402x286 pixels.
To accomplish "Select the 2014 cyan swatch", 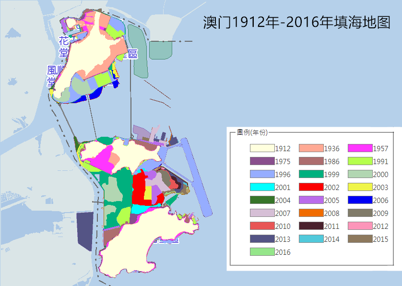I will [311, 239].
